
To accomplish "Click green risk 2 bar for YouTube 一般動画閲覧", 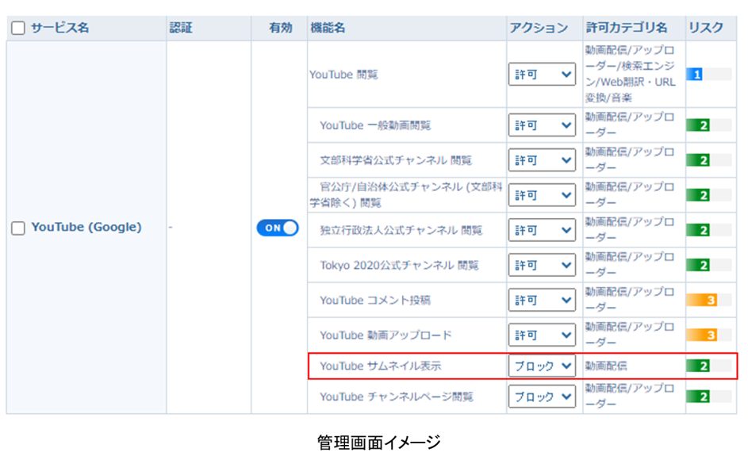I will 698,125.
